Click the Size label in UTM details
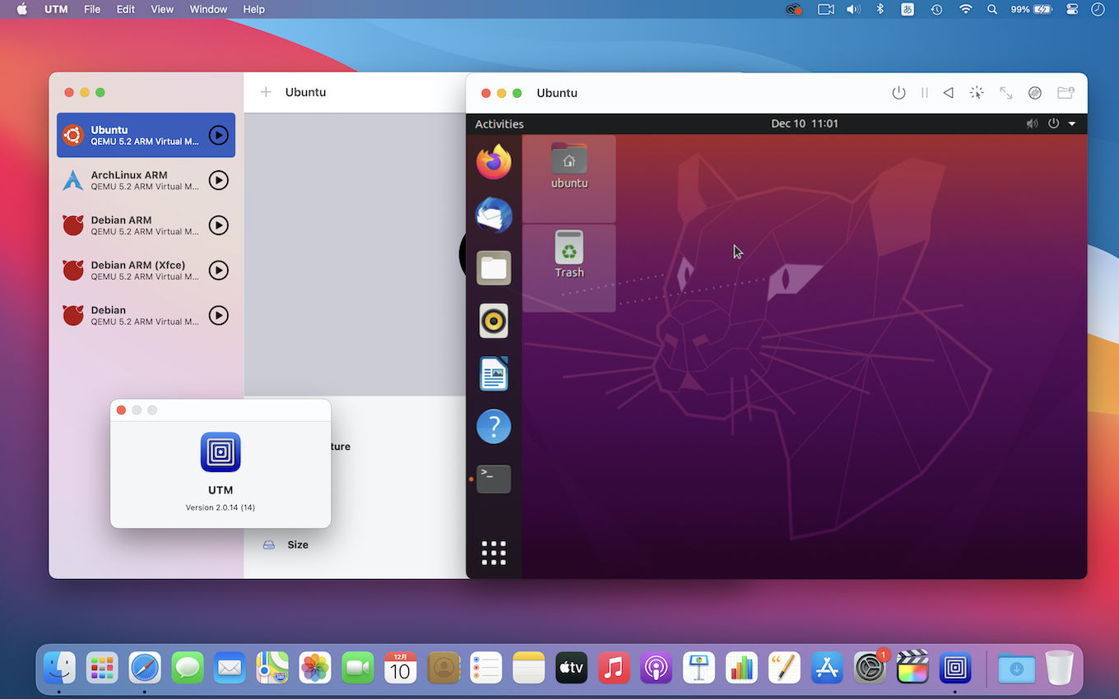This screenshot has height=699, width=1119. pyautogui.click(x=298, y=544)
